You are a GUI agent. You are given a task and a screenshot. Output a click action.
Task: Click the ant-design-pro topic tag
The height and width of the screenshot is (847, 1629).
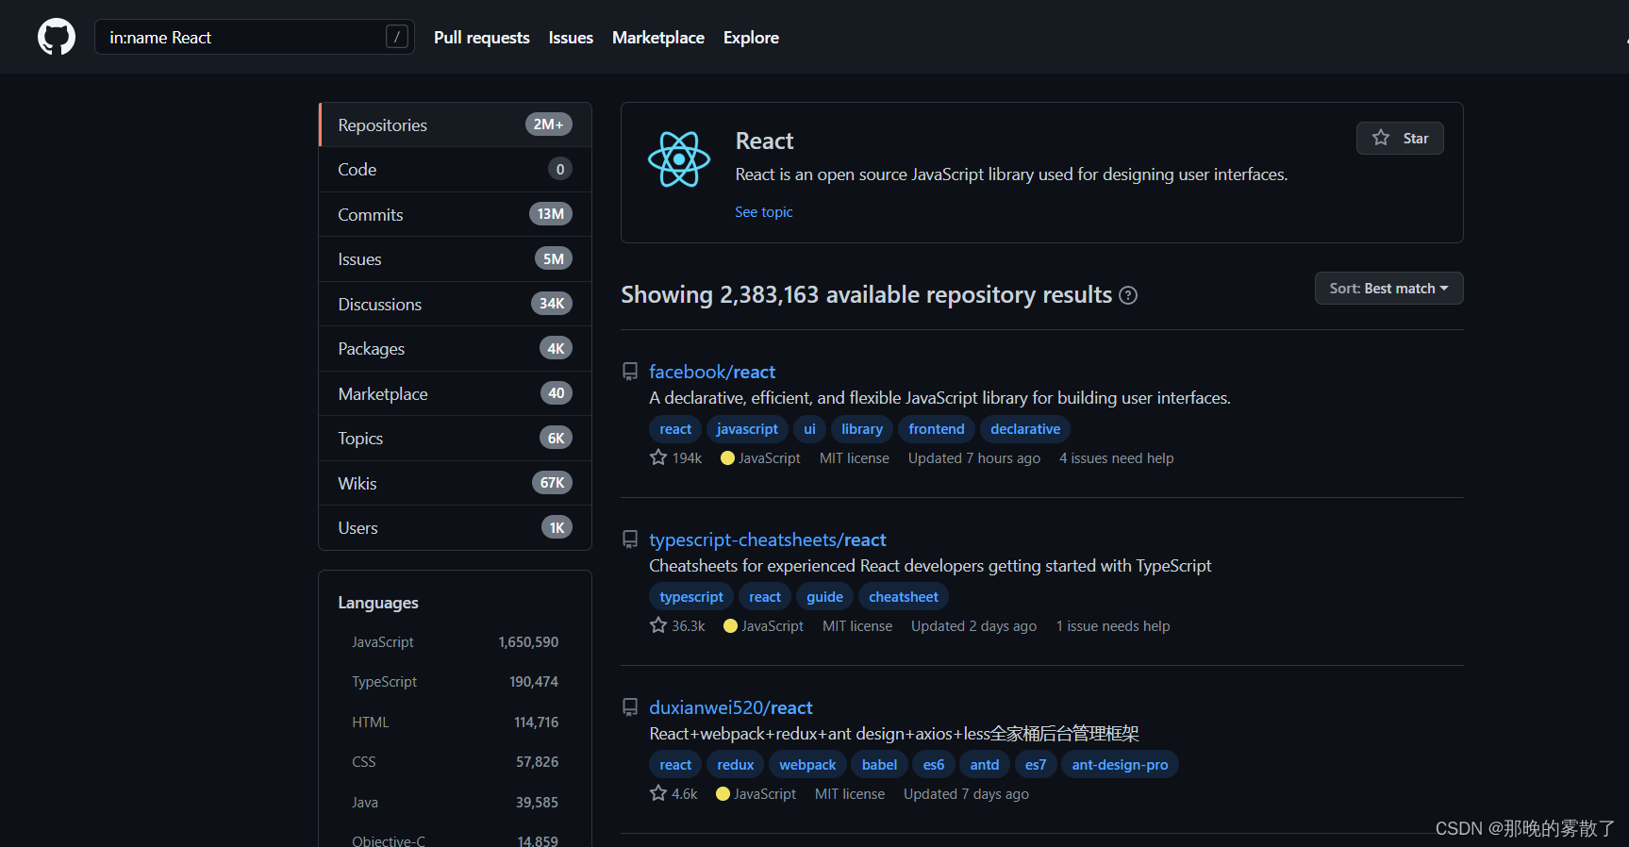point(1120,765)
